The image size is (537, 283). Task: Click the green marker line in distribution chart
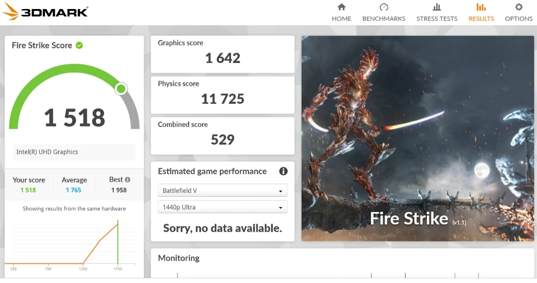(118, 243)
